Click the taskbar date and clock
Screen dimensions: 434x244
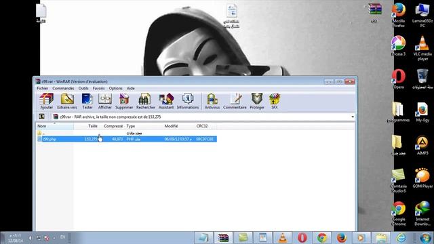click(15, 238)
